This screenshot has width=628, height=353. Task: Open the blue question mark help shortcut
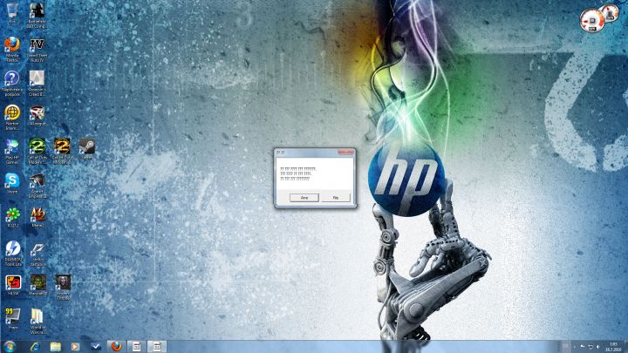(x=12, y=84)
